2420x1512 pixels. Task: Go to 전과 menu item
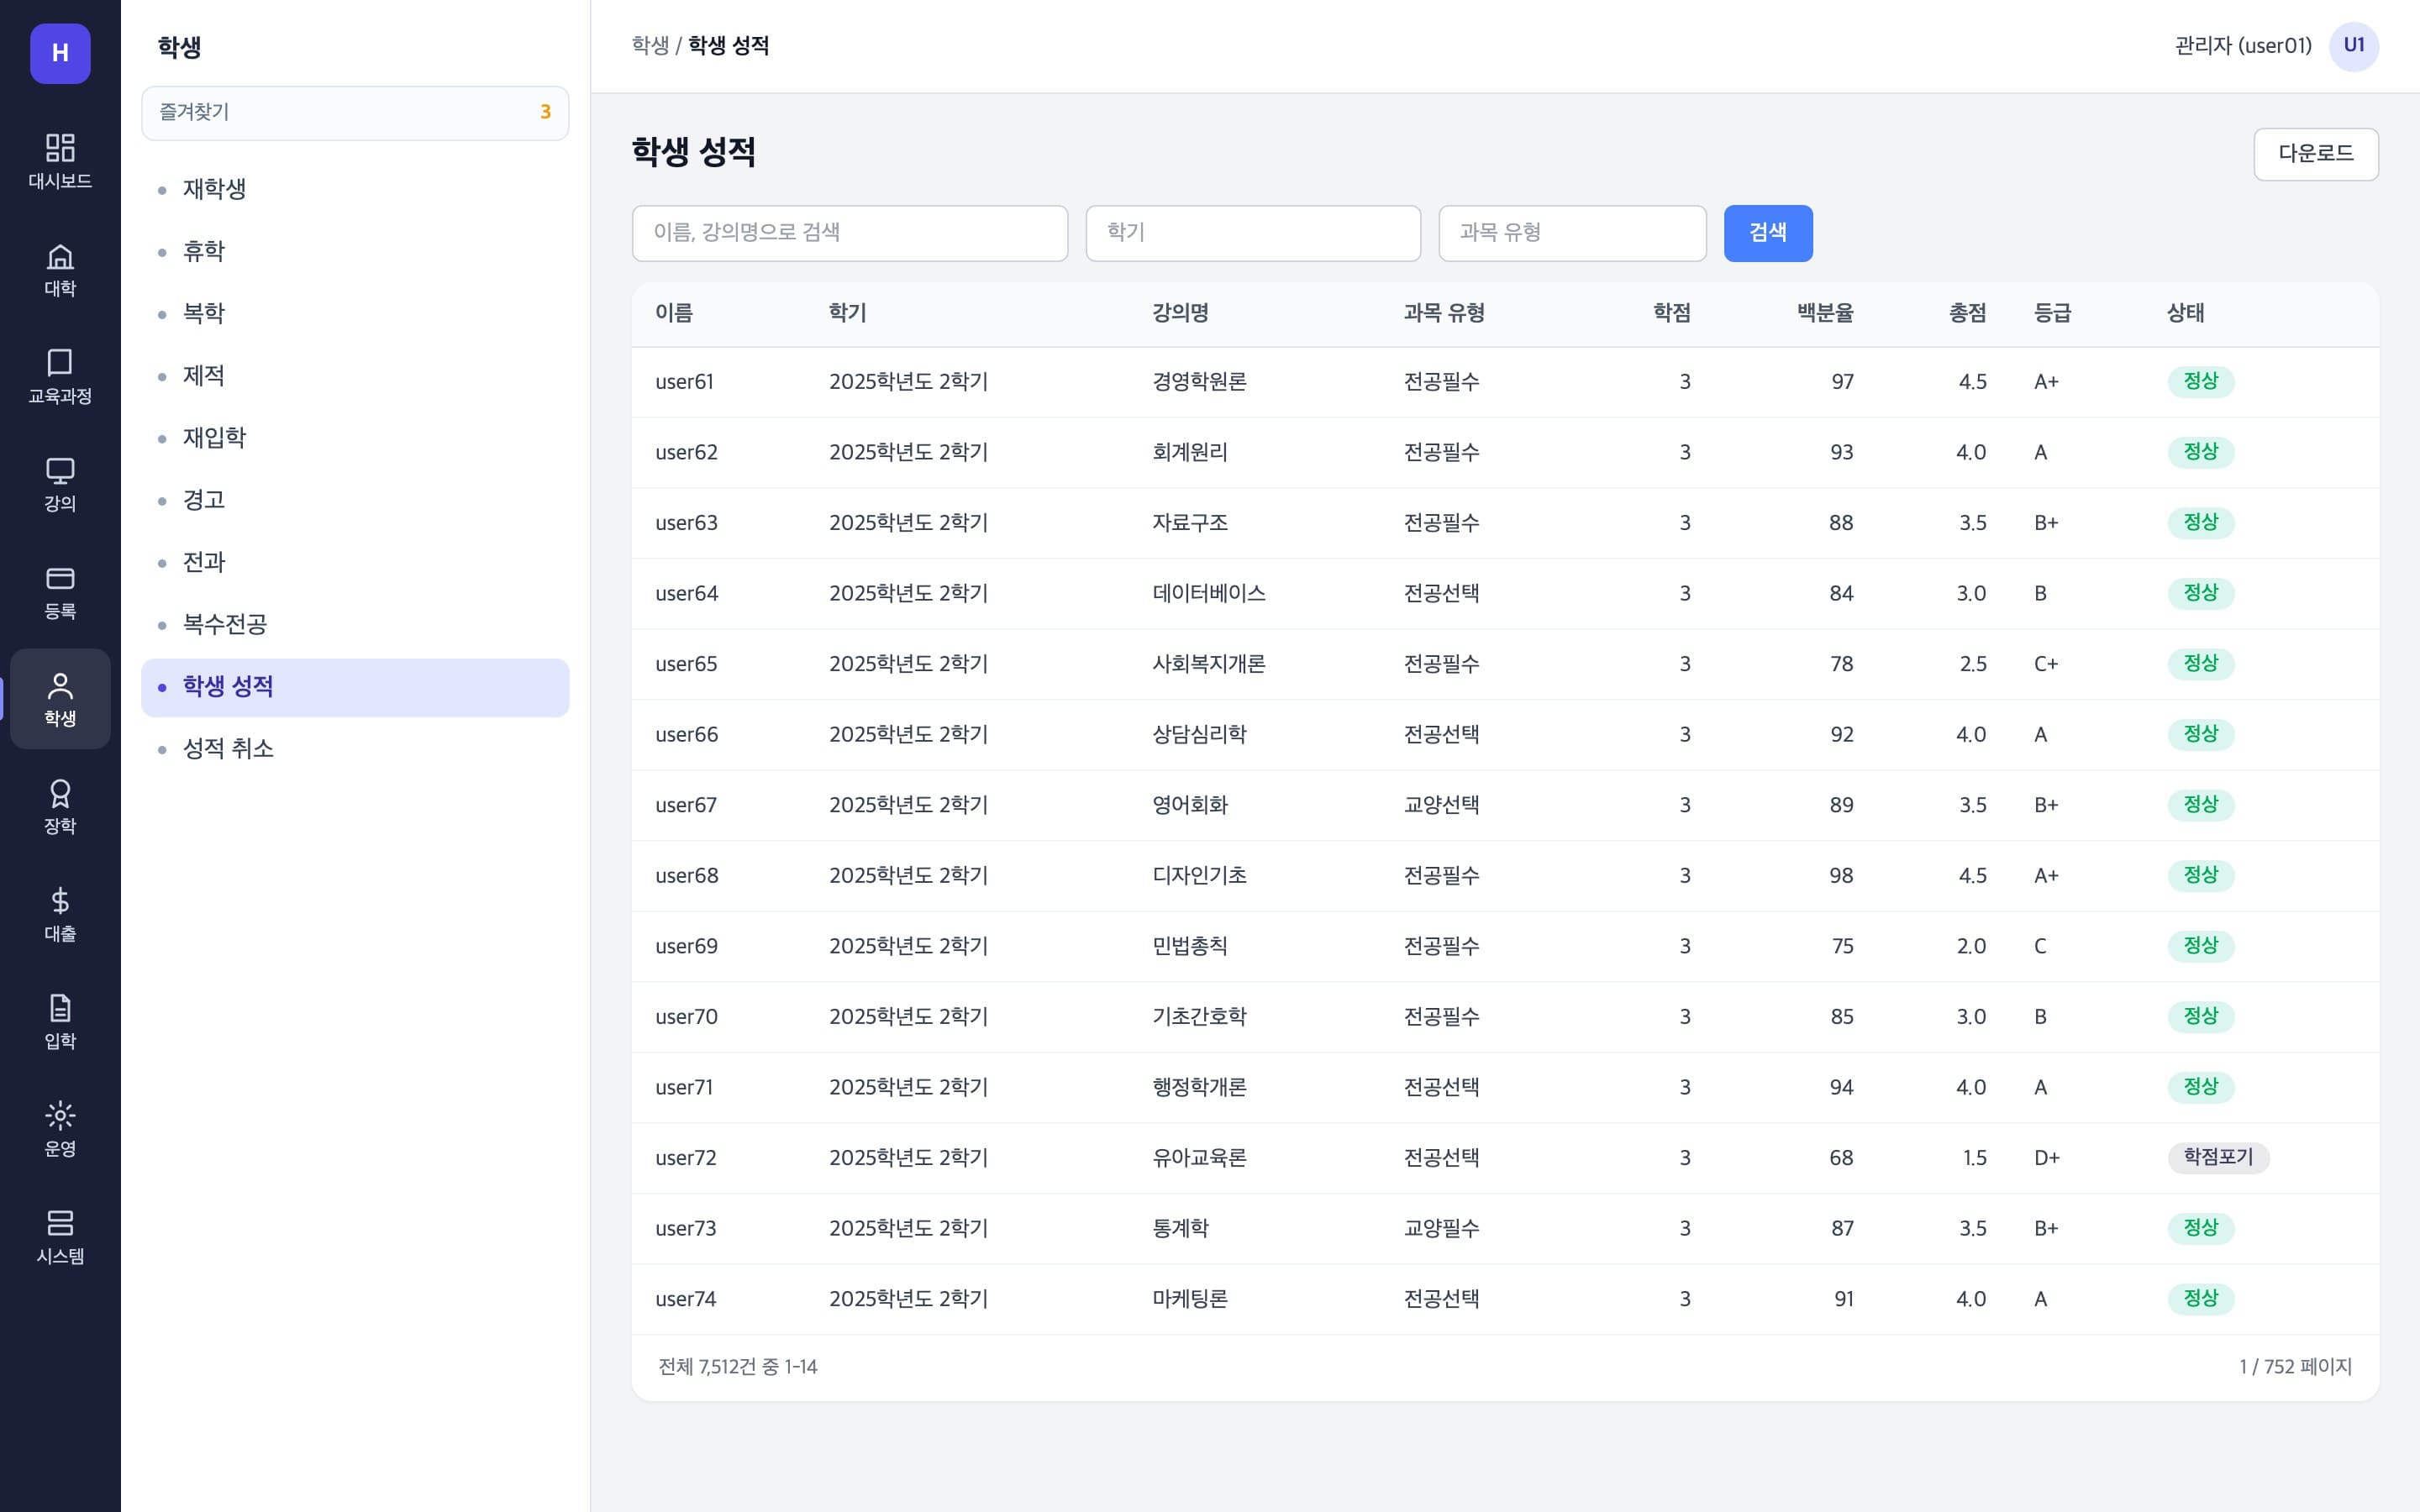355,562
